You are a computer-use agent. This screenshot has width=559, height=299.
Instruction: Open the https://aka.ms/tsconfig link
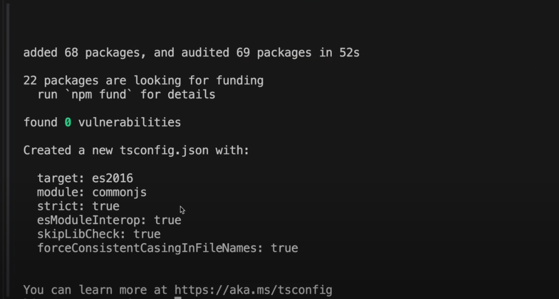[253, 290]
